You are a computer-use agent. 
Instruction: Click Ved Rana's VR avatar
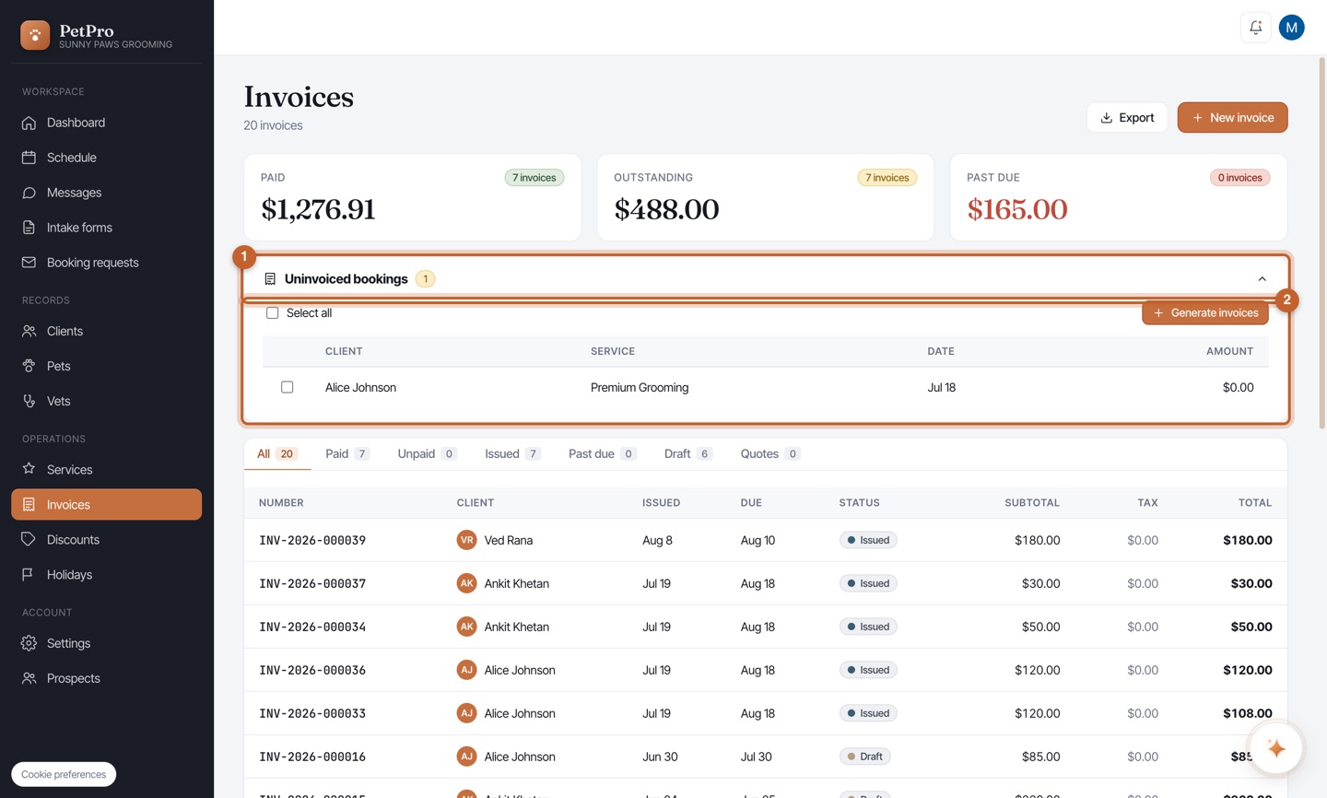pos(466,540)
